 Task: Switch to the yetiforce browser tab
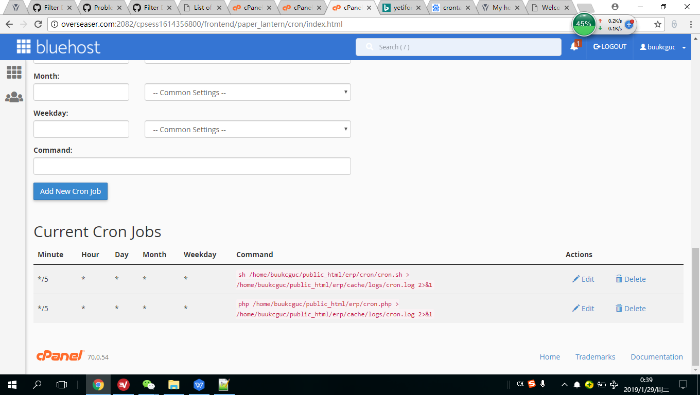pyautogui.click(x=402, y=8)
